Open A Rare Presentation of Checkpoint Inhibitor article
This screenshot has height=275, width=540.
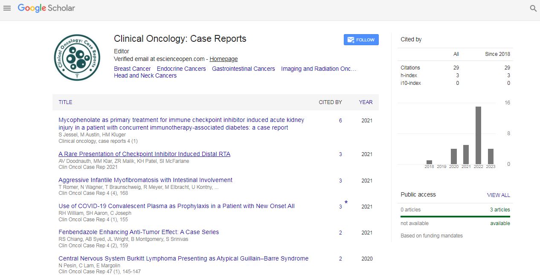[144, 154]
